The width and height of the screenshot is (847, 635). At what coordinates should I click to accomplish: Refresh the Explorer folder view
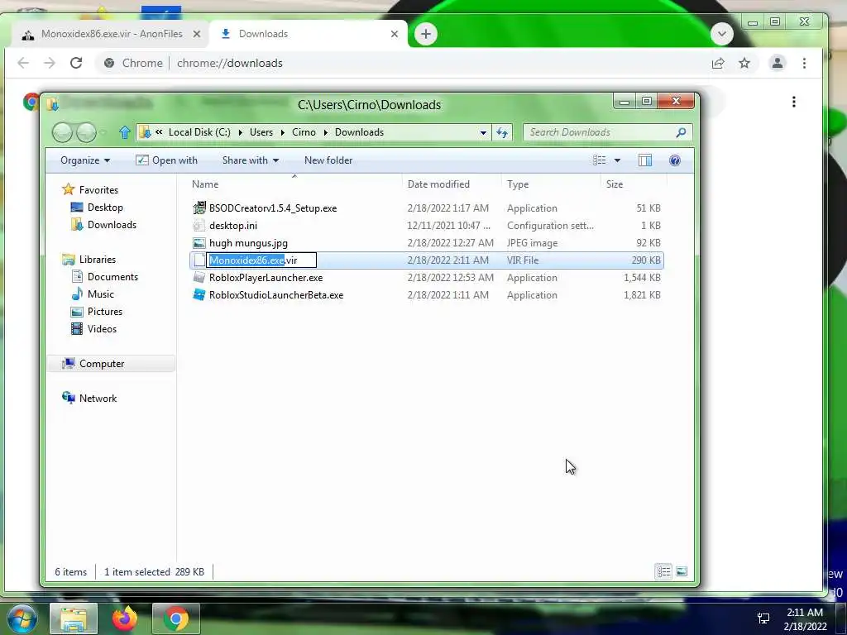click(502, 132)
